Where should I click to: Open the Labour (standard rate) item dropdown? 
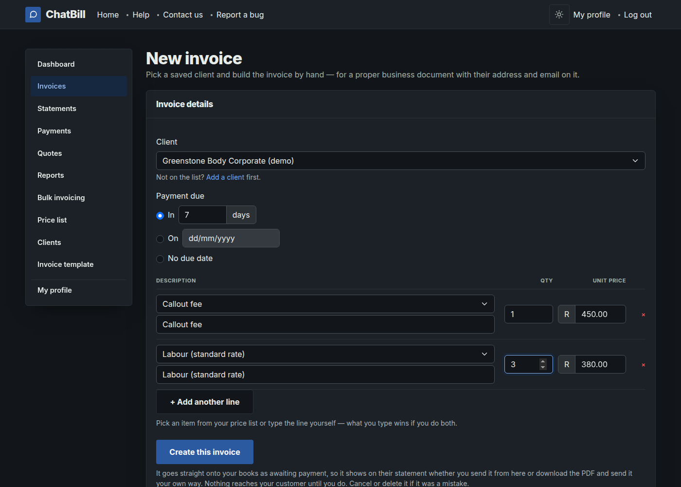(x=325, y=354)
